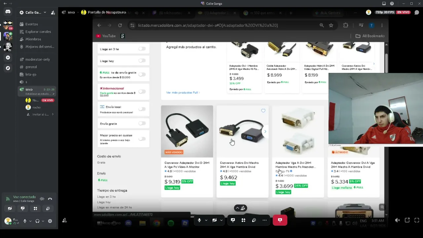Click the 720p 30 FPS quality badge
This screenshot has height=238, width=423.
click(385, 12)
